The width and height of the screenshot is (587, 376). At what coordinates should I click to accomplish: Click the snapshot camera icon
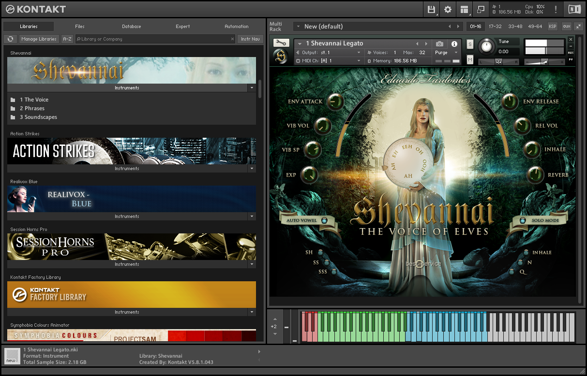coord(439,43)
